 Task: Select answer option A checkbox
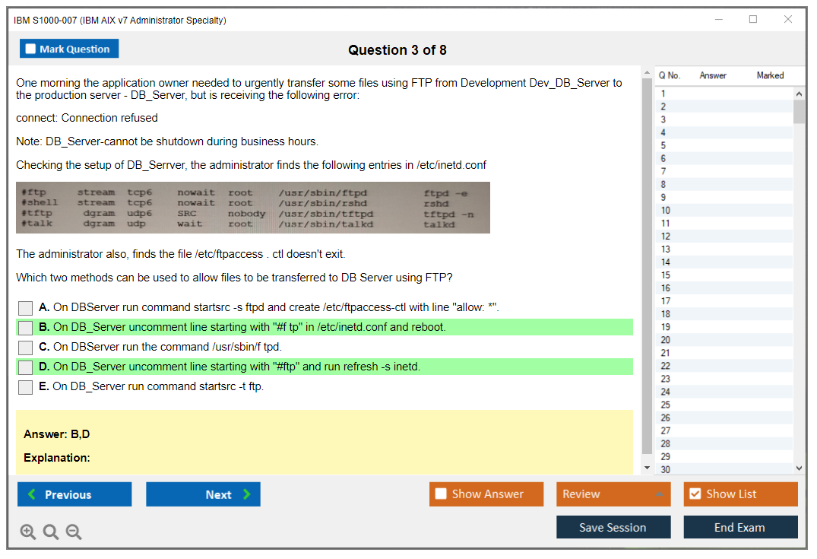[x=26, y=308]
